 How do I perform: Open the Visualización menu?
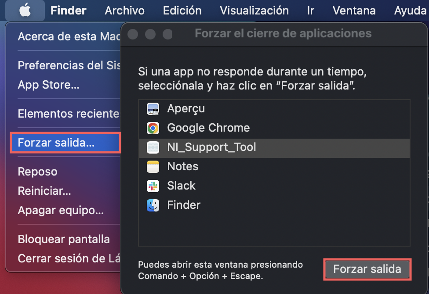coord(254,10)
